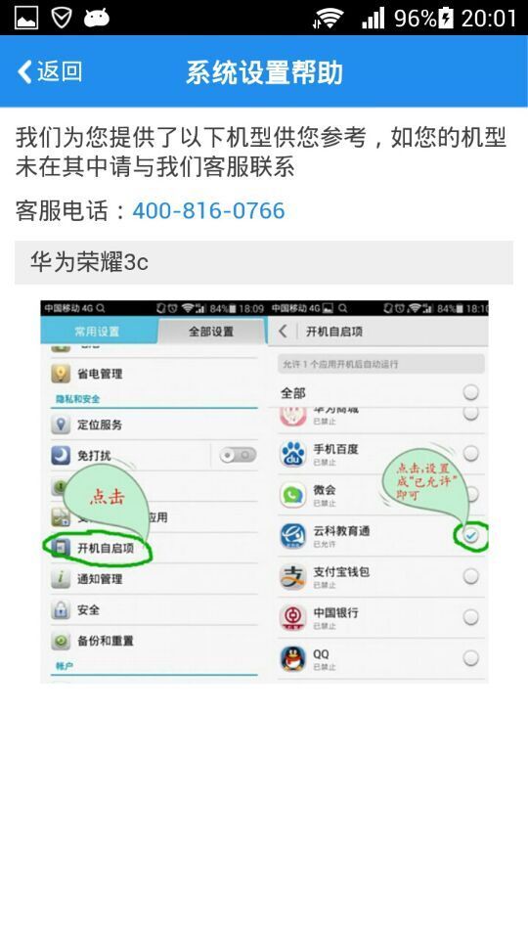Click the 定位服务 location pin icon
Image resolution: width=528 pixels, height=939 pixels.
pos(61,425)
